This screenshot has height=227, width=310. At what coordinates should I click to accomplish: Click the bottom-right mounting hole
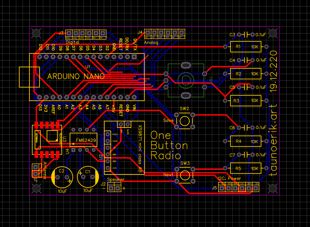272,188
